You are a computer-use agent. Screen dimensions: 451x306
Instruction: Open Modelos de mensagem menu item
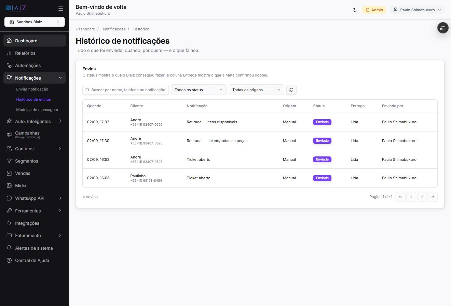[37, 110]
